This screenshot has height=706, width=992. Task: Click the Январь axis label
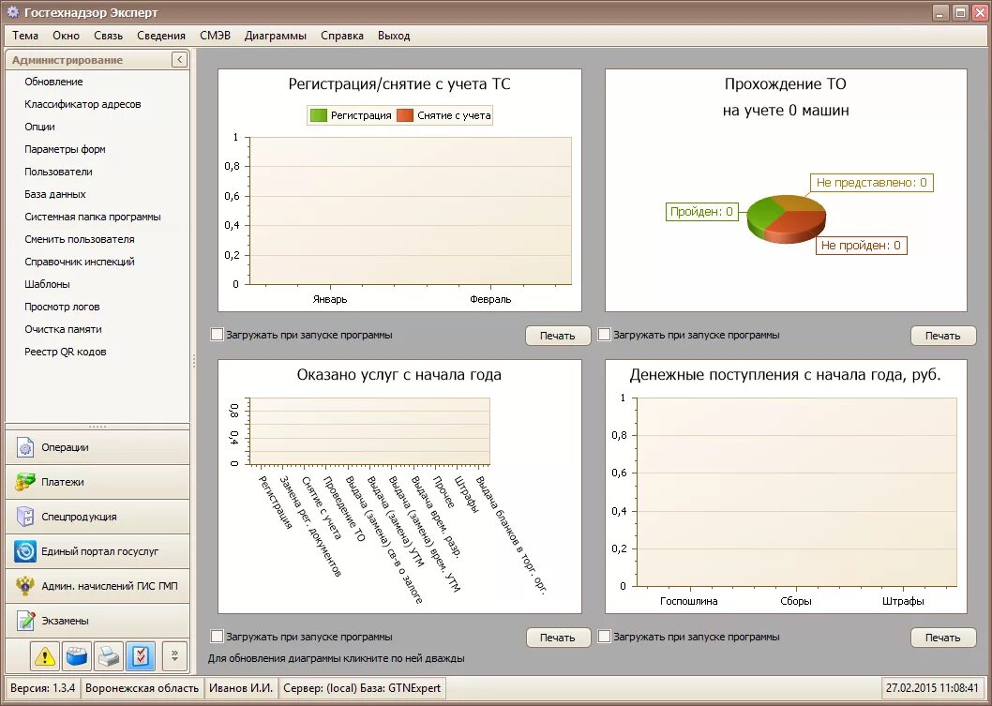pyautogui.click(x=330, y=299)
